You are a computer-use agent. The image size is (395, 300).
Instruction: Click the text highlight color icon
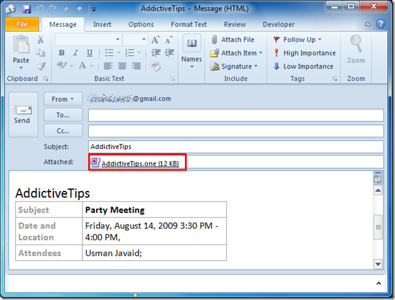coord(61,65)
